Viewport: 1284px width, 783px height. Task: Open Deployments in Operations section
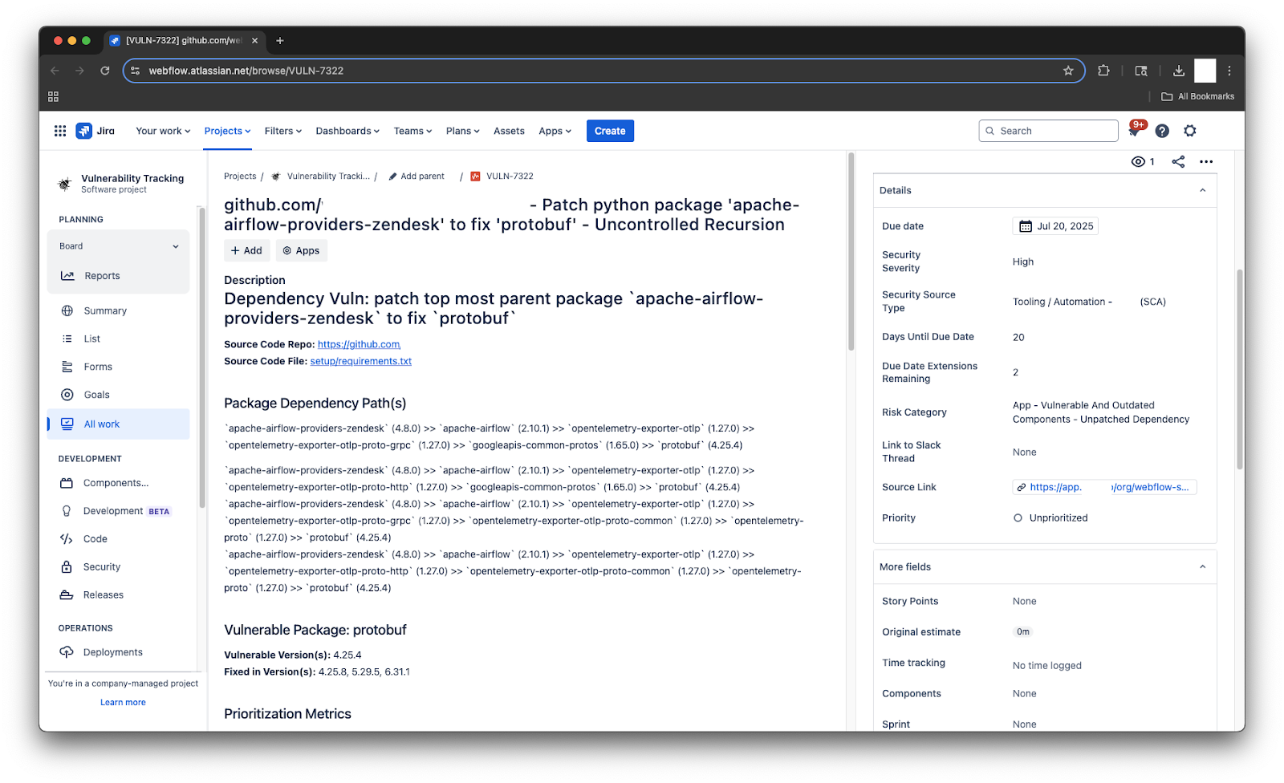118,652
